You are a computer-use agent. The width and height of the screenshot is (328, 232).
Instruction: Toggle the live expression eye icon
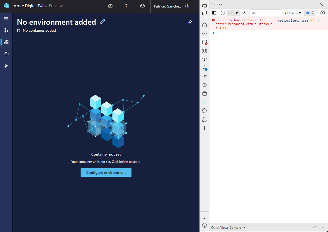click(244, 13)
